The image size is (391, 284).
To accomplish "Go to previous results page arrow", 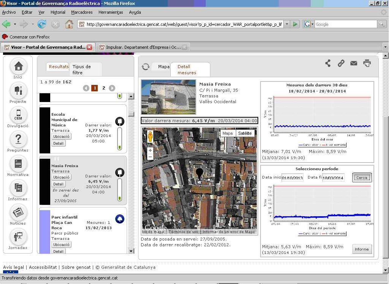I will (86, 88).
